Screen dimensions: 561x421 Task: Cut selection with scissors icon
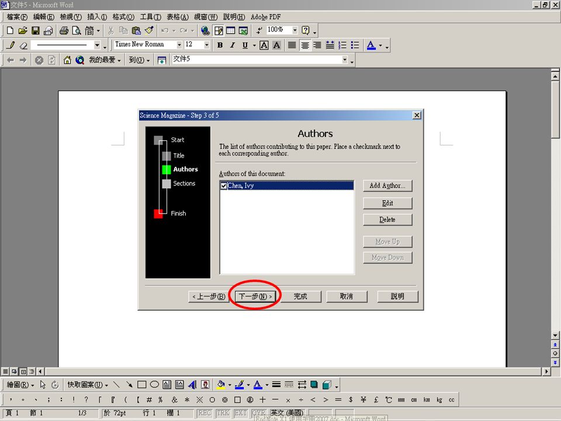[111, 31]
